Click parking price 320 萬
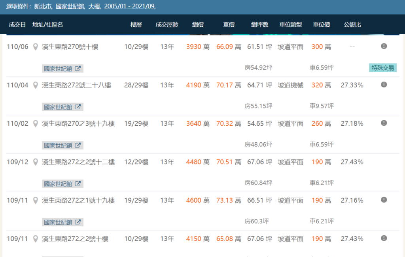The height and width of the screenshot is (257, 405). point(321,85)
